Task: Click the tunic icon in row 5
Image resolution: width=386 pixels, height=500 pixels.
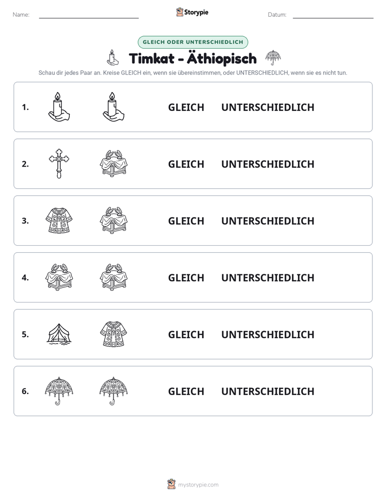Action: (x=114, y=334)
